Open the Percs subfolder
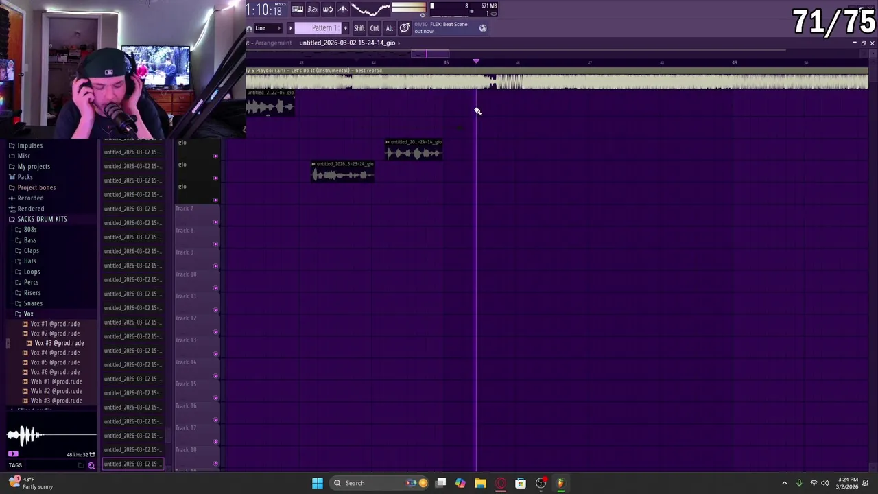 [31, 282]
